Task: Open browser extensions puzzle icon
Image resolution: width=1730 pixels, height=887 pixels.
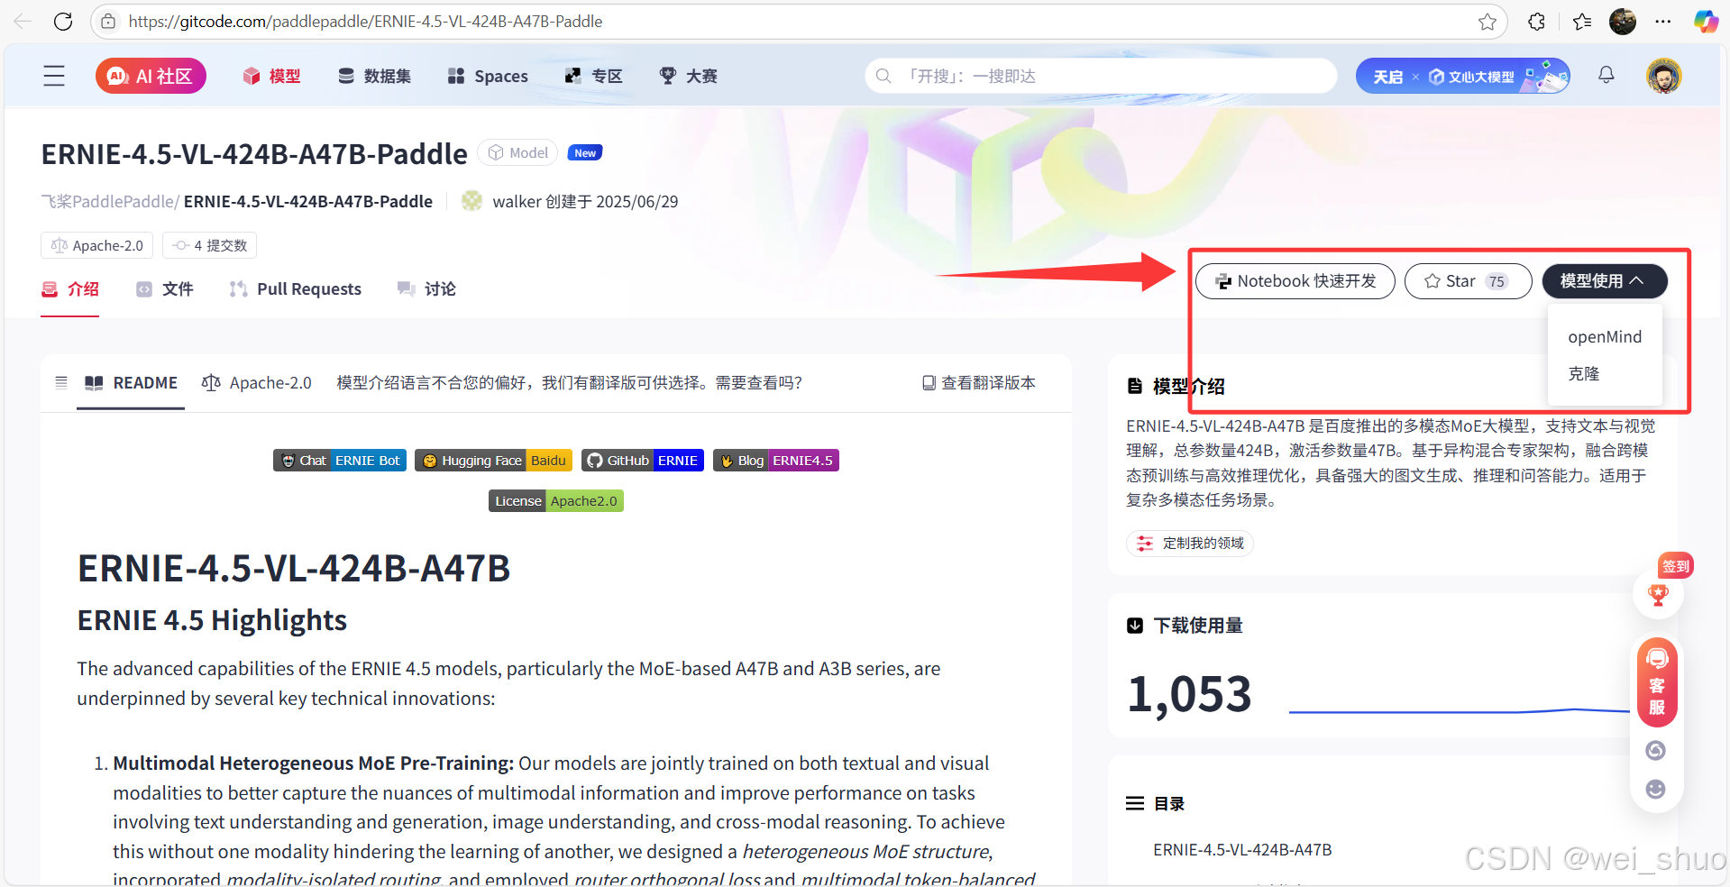Action: (x=1537, y=22)
